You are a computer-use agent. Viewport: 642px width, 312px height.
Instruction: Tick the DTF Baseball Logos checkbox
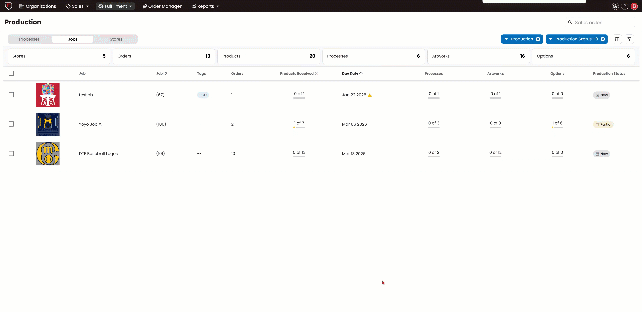(x=11, y=154)
